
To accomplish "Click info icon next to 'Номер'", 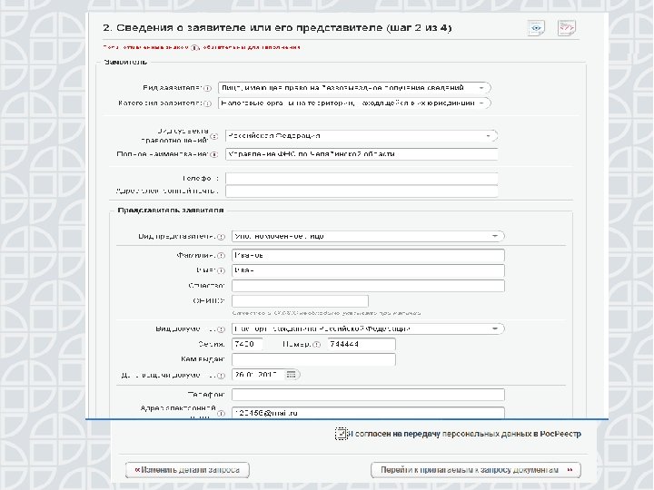I will (x=317, y=345).
